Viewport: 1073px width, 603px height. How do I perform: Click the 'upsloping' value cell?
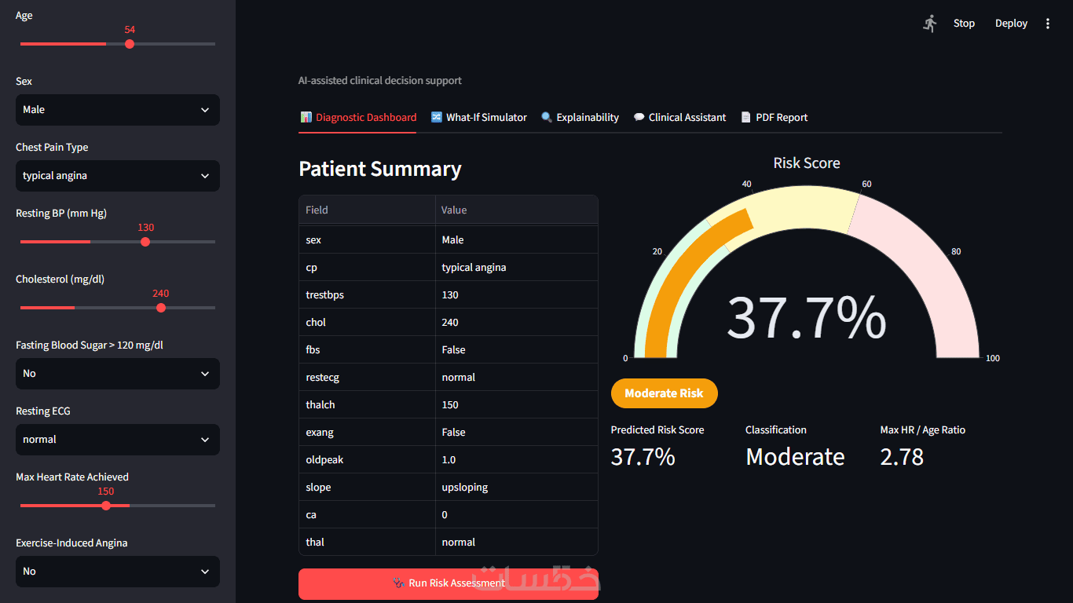tap(517, 488)
